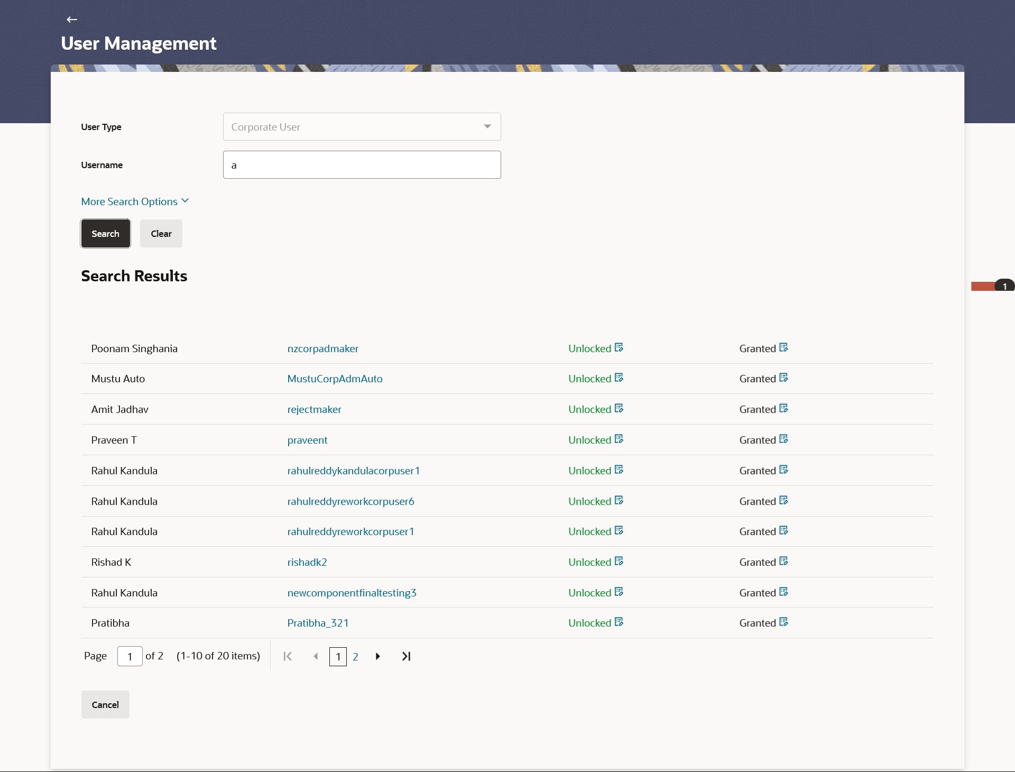The height and width of the screenshot is (772, 1015).
Task: Click the Username input field
Action: (362, 165)
